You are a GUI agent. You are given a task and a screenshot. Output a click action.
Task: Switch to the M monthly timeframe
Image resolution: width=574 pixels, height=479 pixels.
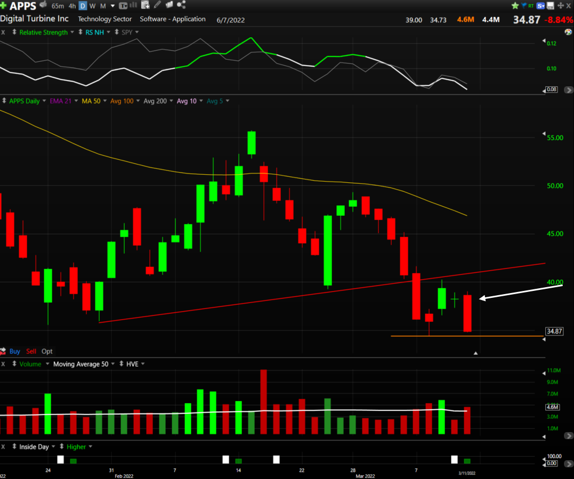point(103,6)
